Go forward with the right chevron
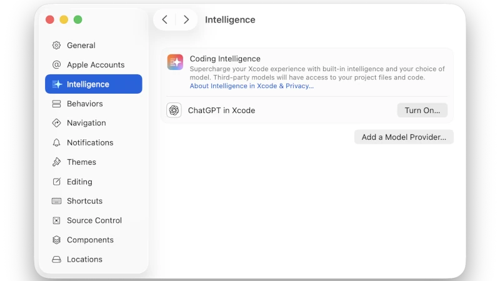 186,19
